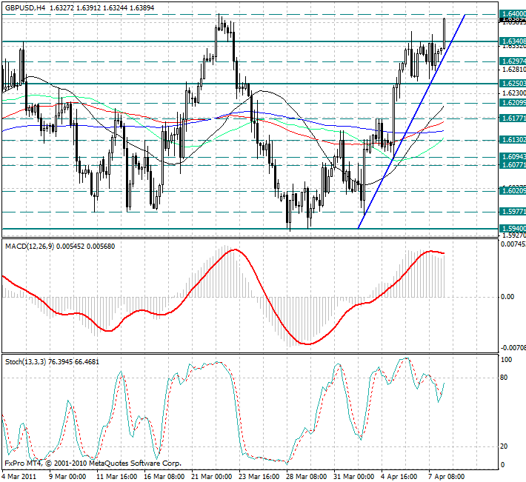Select the 1.63408 price level label
The width and height of the screenshot is (526, 482).
tap(513, 41)
